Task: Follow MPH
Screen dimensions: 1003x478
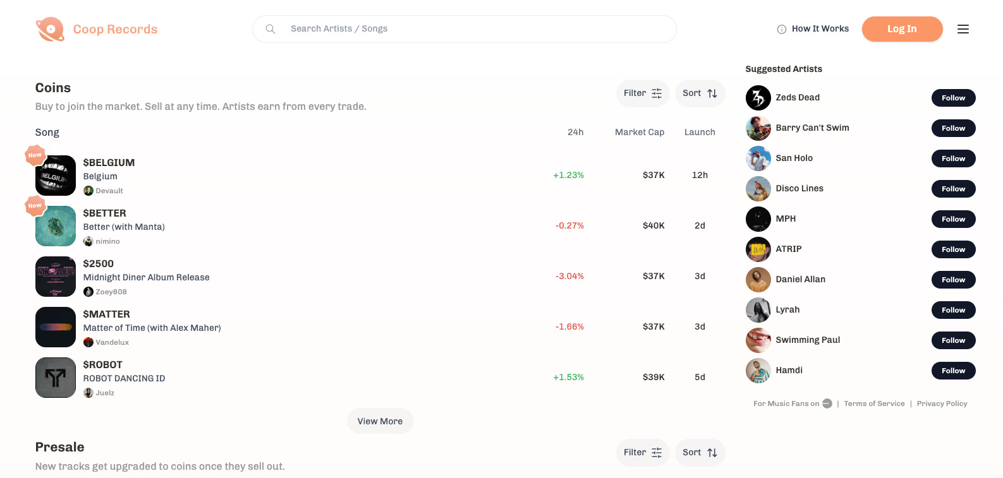Action: pyautogui.click(x=953, y=219)
